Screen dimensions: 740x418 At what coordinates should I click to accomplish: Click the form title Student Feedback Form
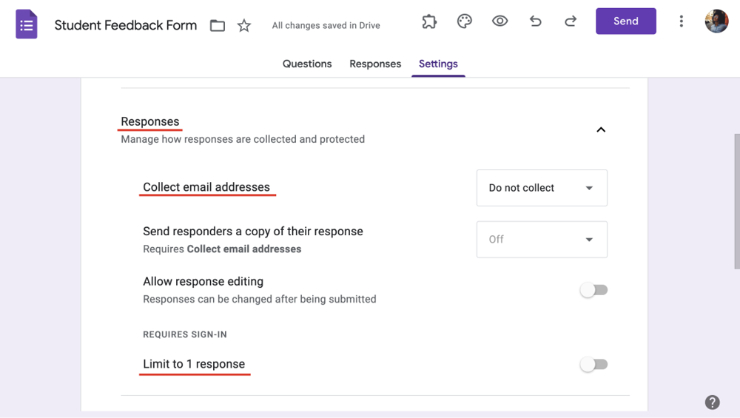click(126, 25)
